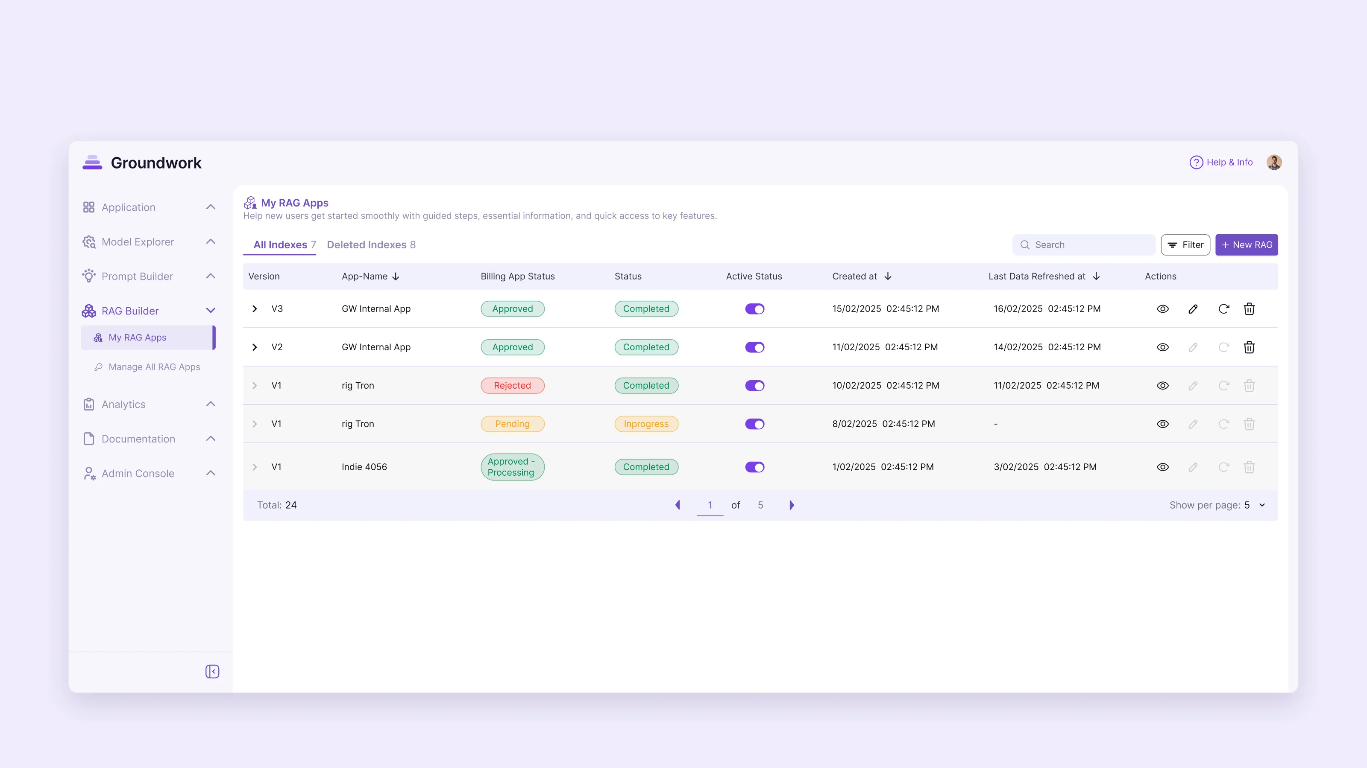Switch to the Deleted Indexes tab
Screen dimensions: 1367x768
pos(371,245)
